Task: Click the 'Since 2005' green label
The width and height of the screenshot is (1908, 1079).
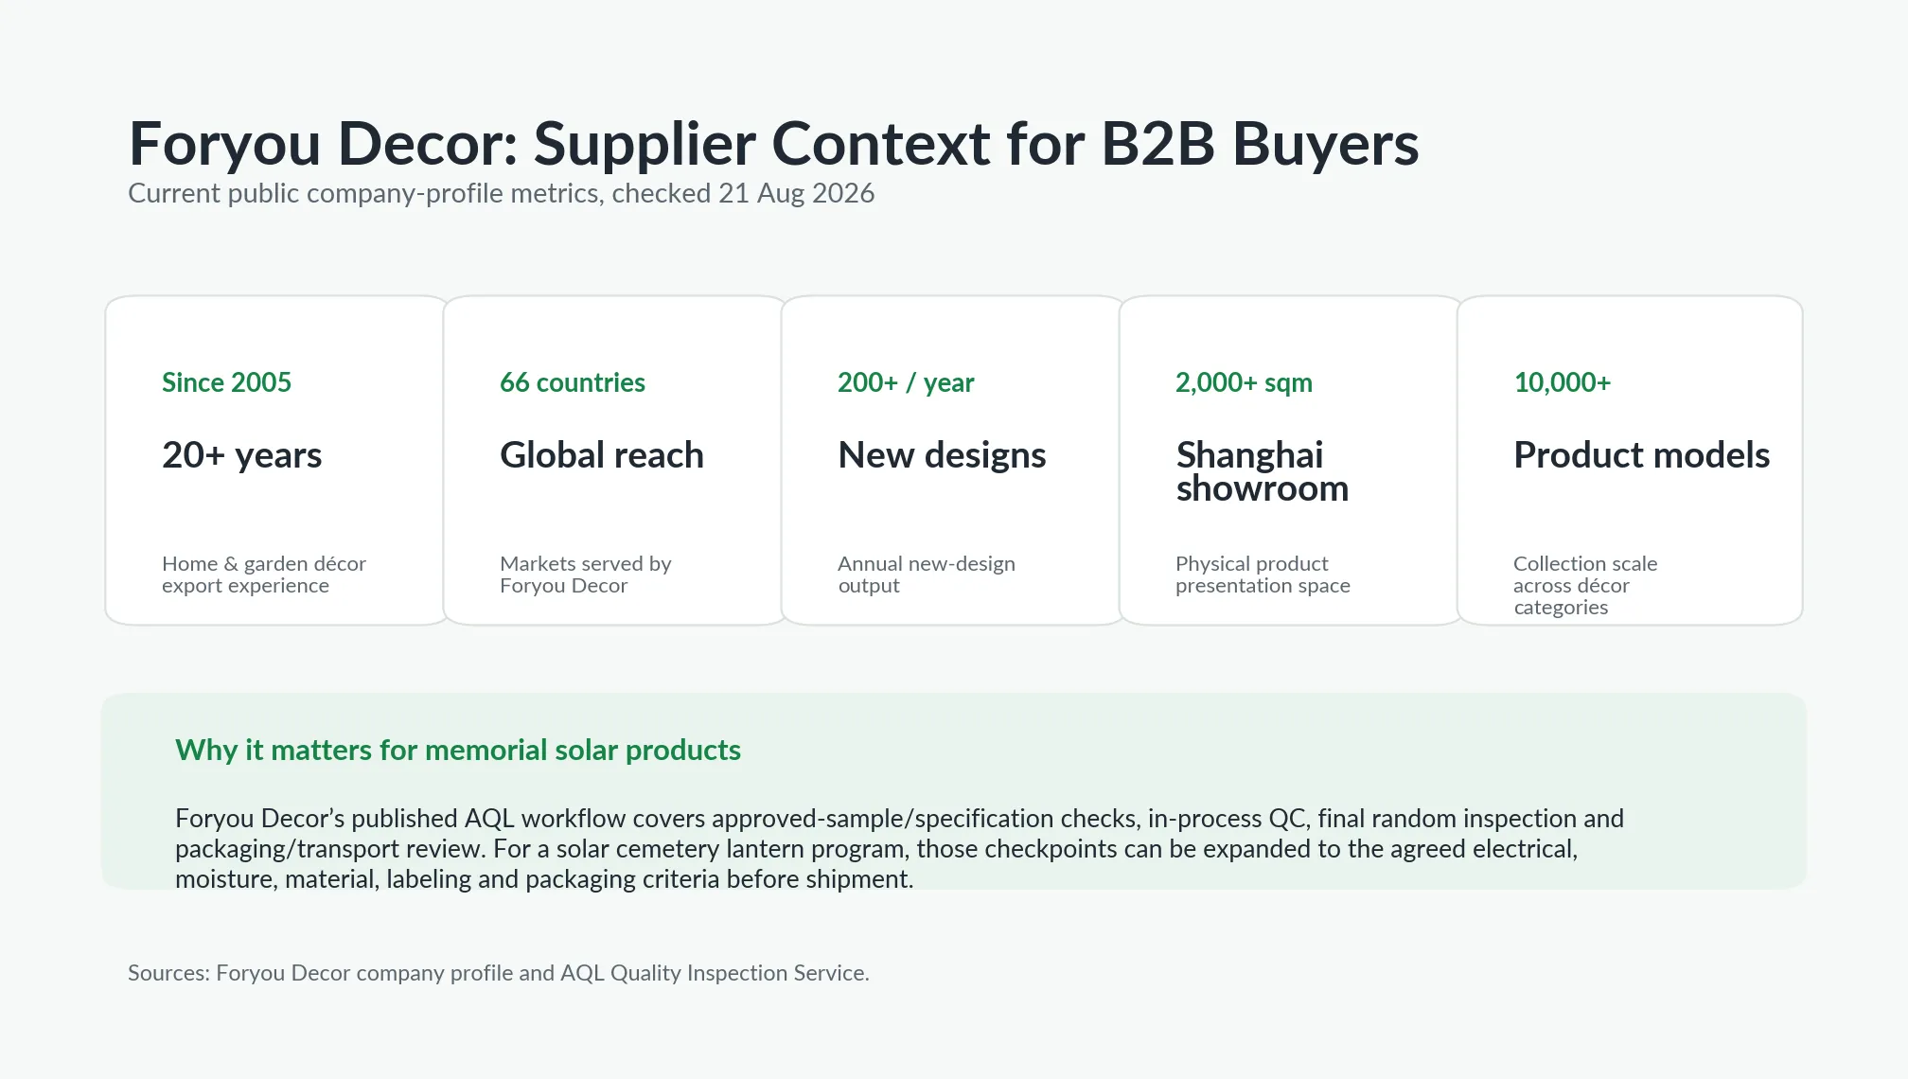Action: [x=226, y=382]
